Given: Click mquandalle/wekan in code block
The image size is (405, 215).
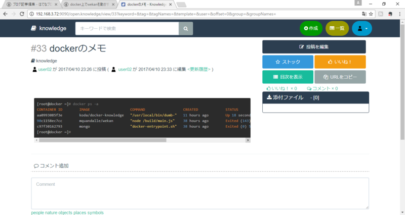Looking at the screenshot, I should pyautogui.click(x=96, y=121).
